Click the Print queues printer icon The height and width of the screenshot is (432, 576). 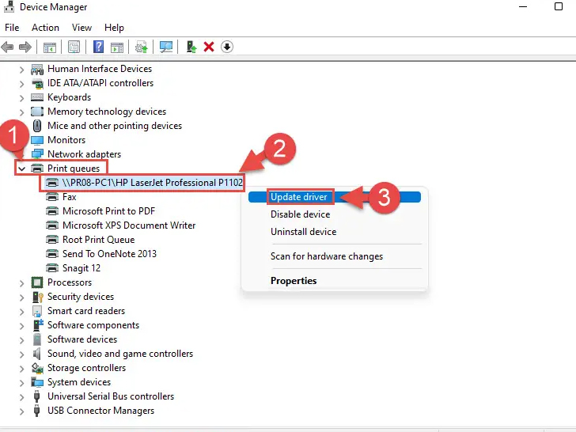pos(37,169)
